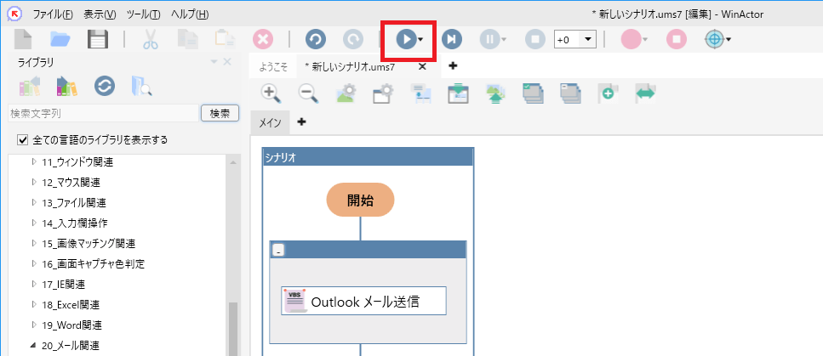Undo the last action

point(316,39)
